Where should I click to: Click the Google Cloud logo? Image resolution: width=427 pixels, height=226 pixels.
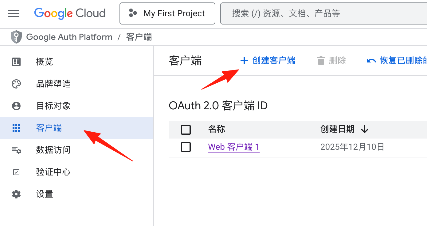(70, 13)
